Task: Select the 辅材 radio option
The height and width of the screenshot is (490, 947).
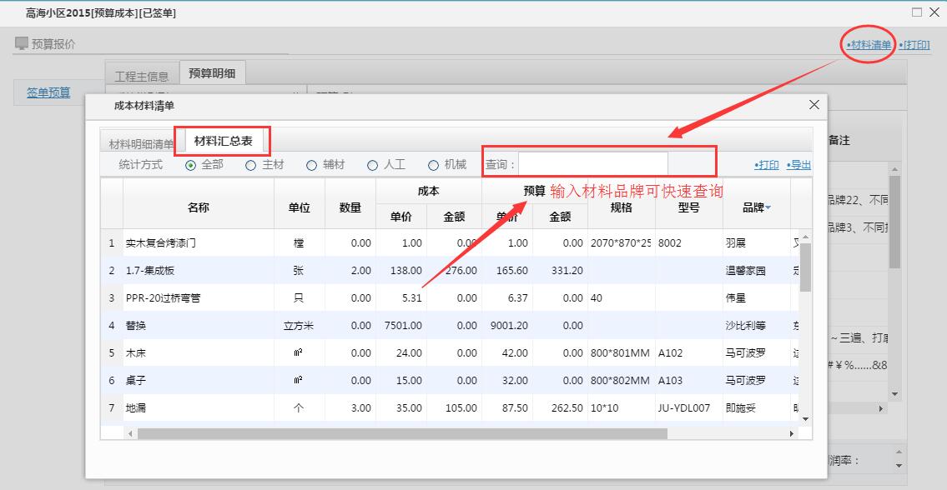Action: (311, 165)
